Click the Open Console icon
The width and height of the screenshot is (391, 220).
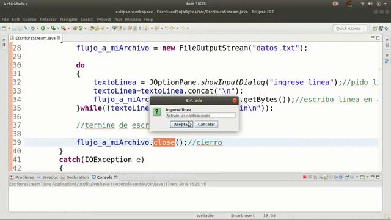tap(362, 177)
